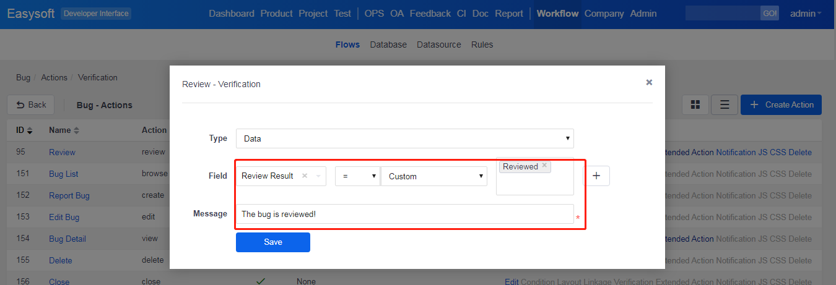Switch to the list view icon
Screen dimensions: 836x285
[x=724, y=105]
